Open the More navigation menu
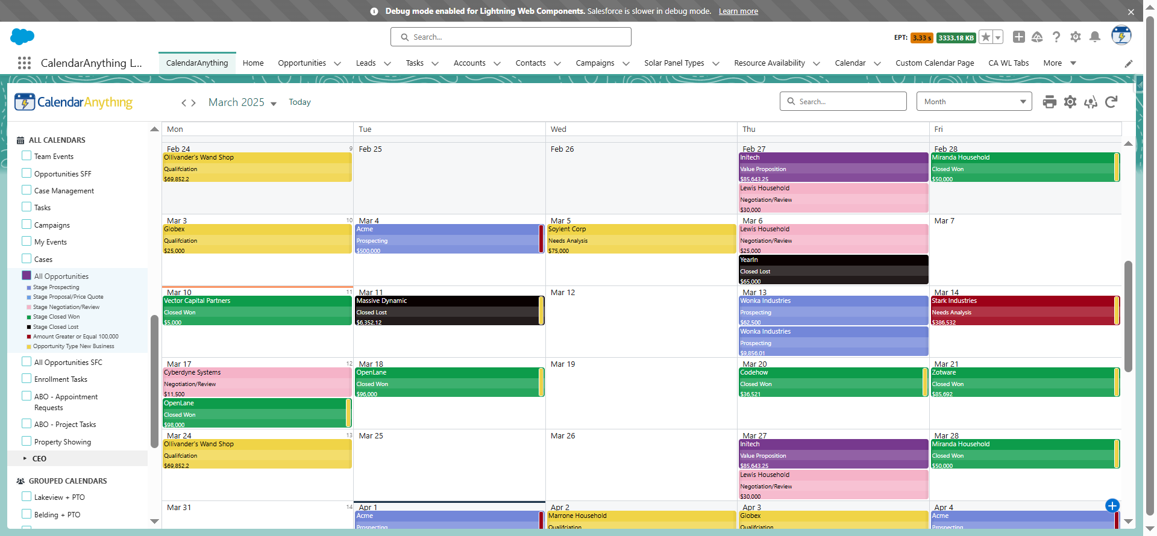 [1059, 63]
